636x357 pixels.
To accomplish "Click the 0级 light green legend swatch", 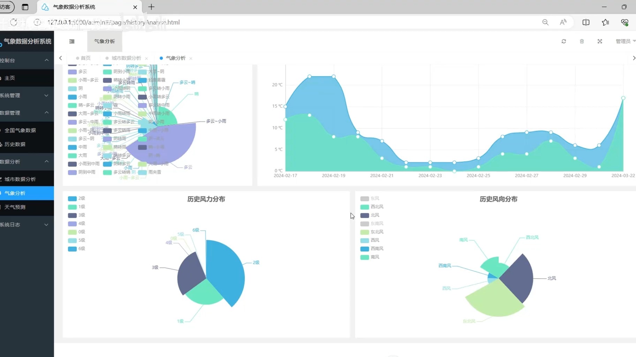I will 72,232.
